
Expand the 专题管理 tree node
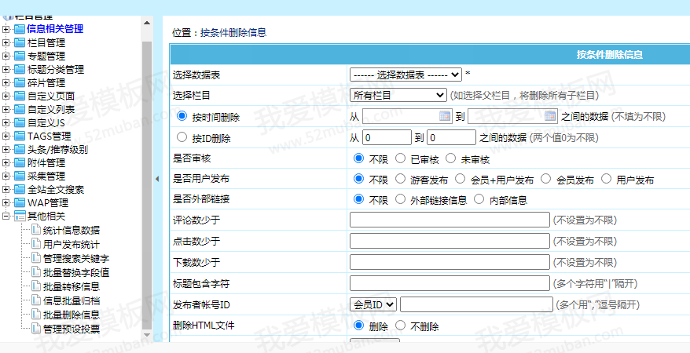coord(6,56)
